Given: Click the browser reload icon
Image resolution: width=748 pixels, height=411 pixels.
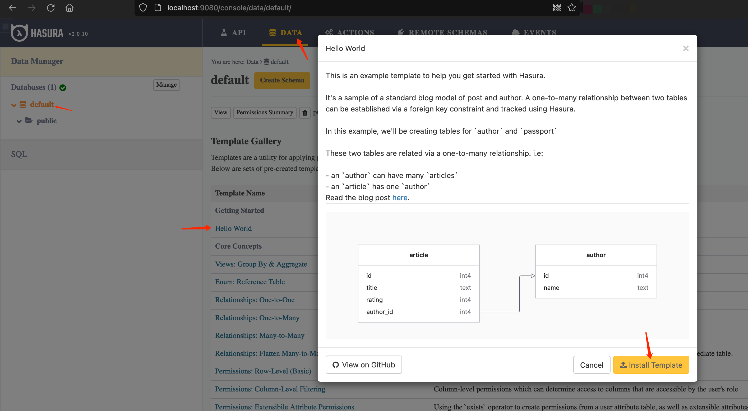Looking at the screenshot, I should coord(51,8).
